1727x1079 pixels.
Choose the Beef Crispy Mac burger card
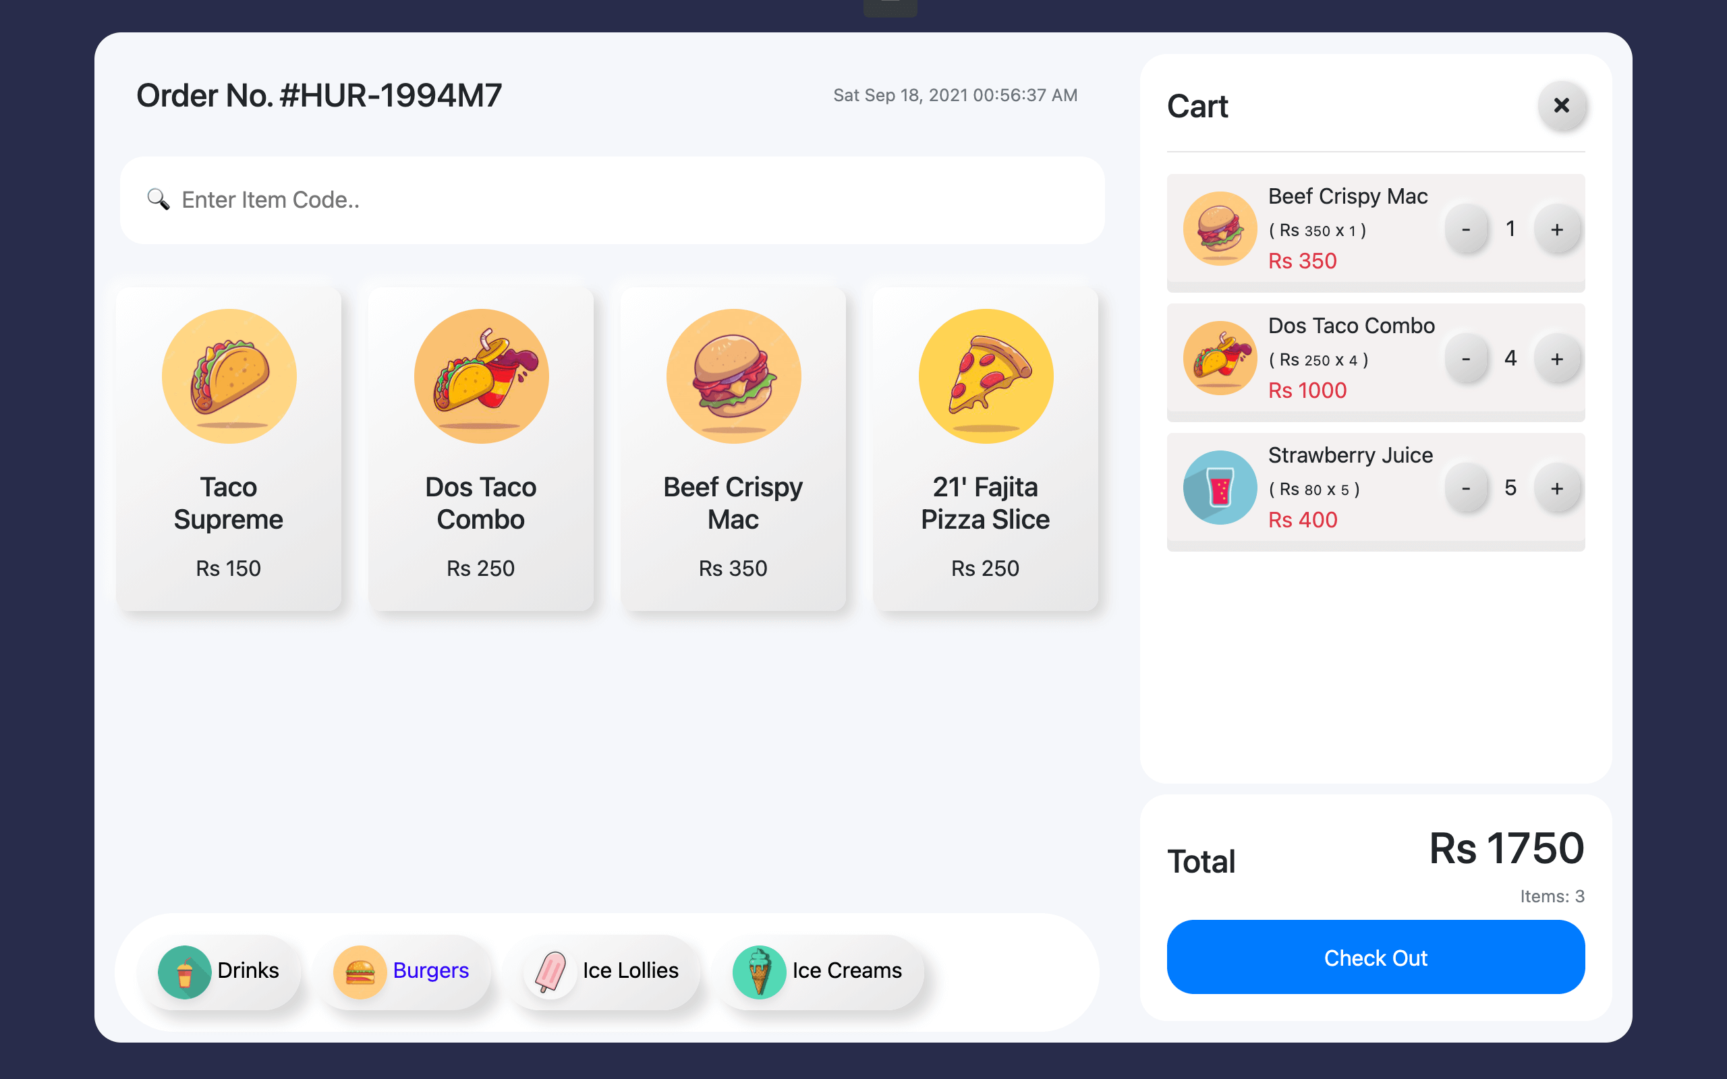(733, 449)
